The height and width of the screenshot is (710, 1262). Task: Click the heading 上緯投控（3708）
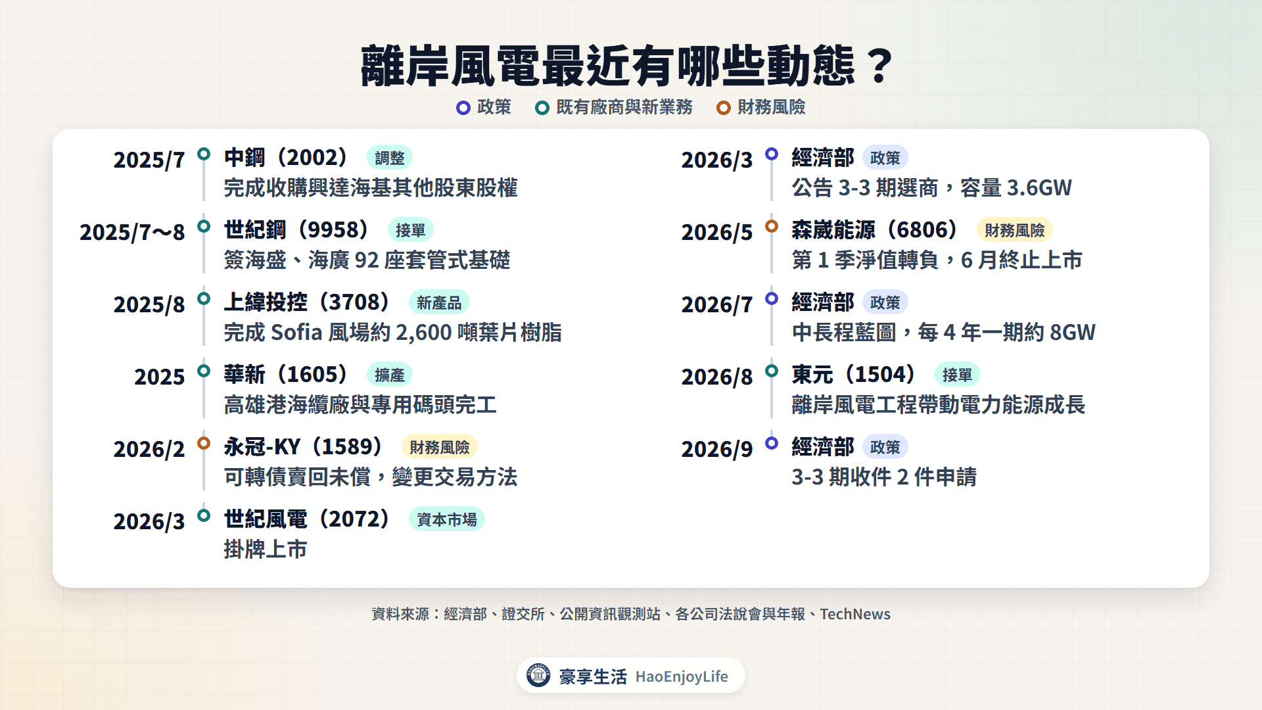(308, 302)
